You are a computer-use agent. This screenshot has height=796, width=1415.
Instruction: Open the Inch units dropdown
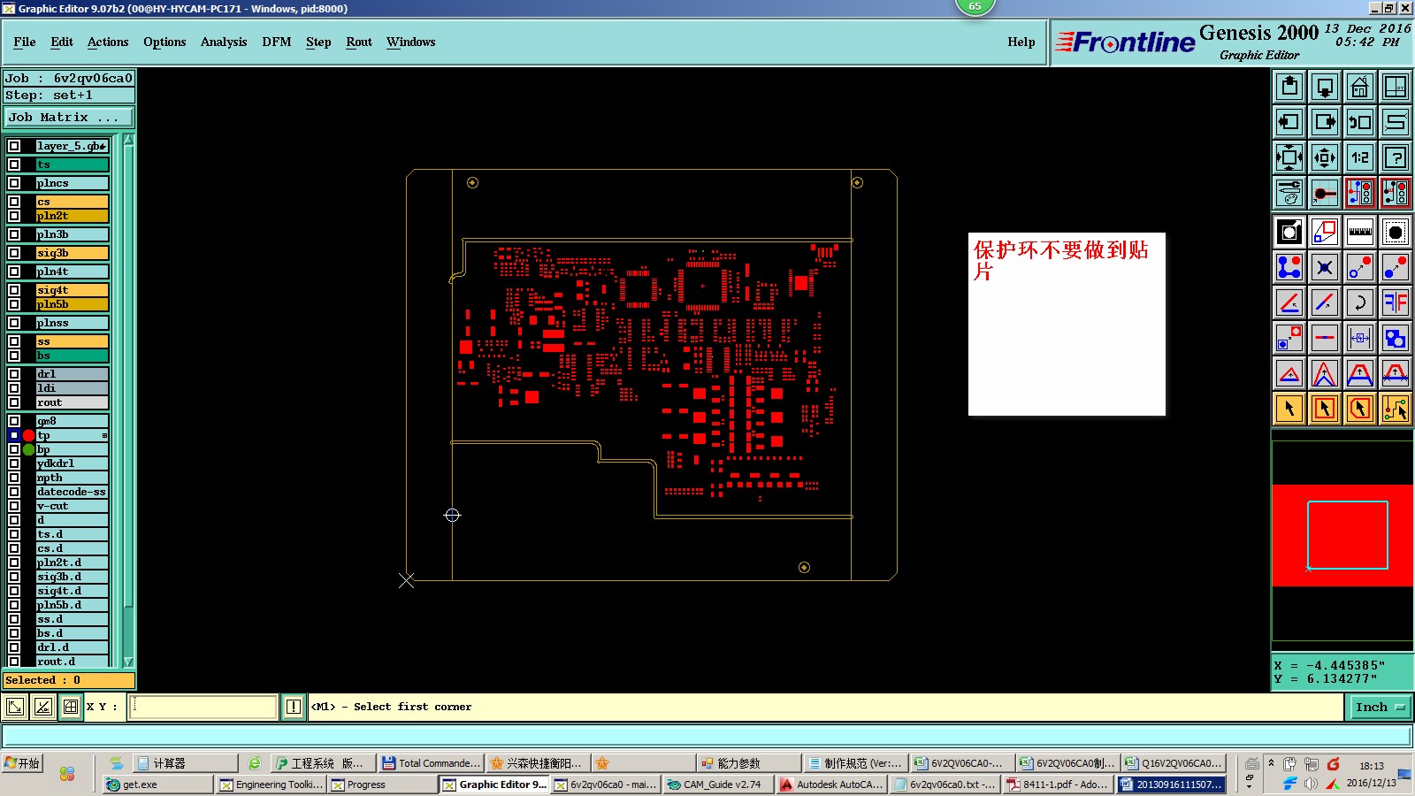[1380, 707]
